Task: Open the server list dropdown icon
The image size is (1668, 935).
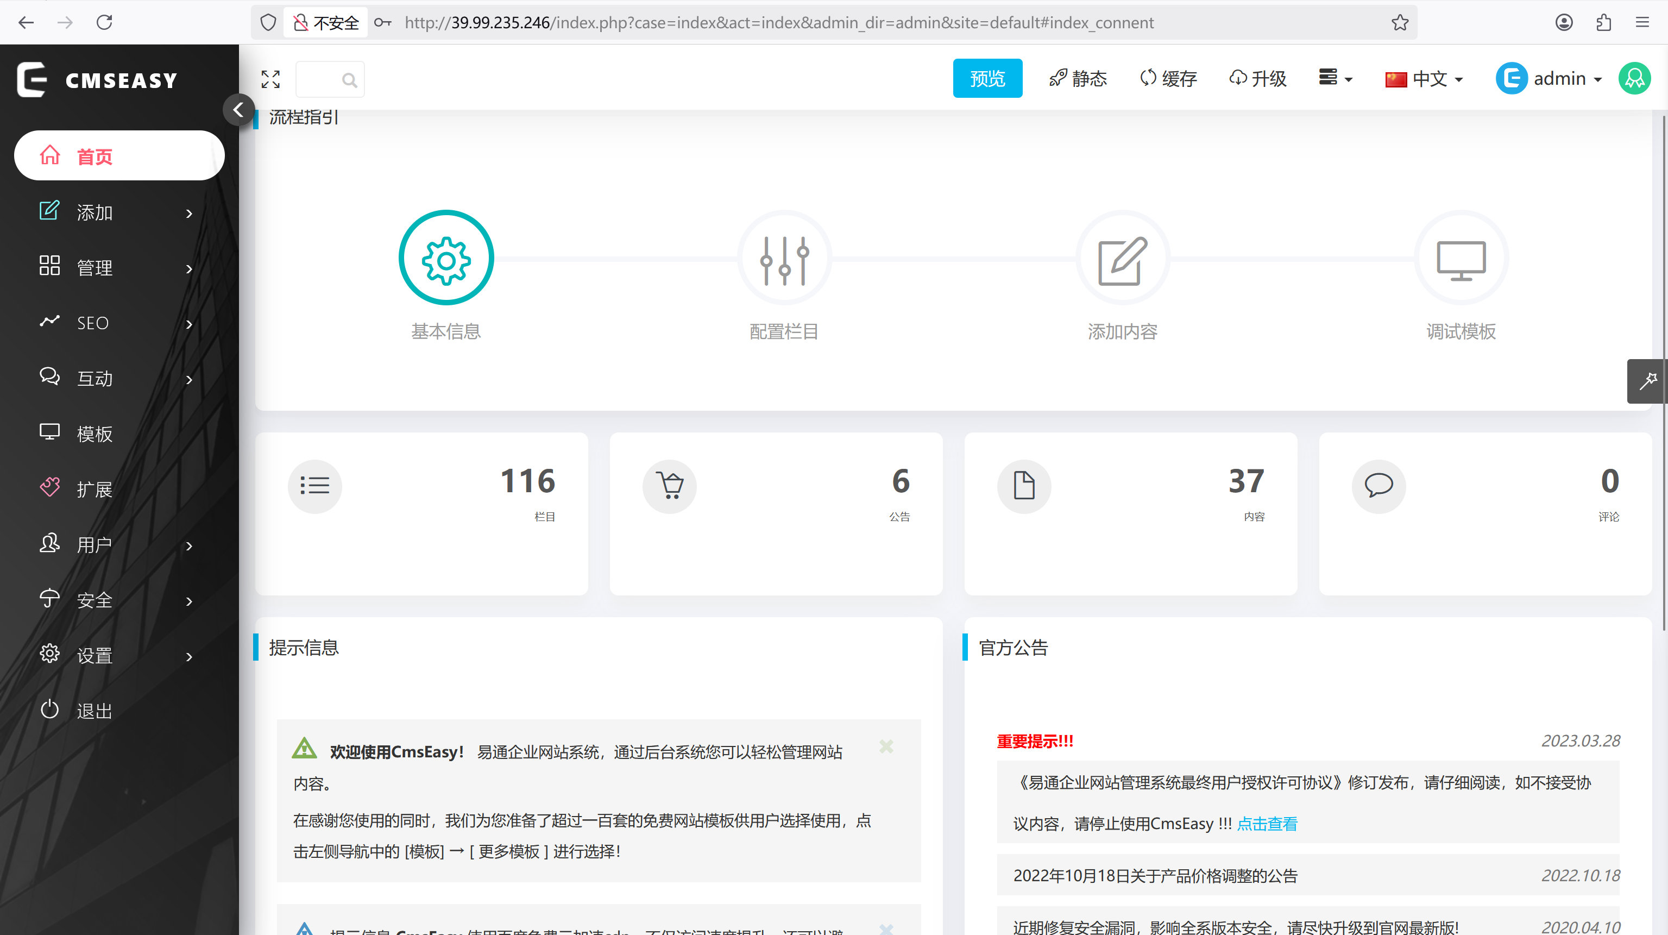Action: (x=1335, y=78)
